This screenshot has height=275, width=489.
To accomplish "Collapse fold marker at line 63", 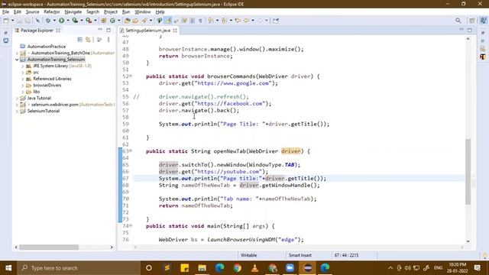I will (x=131, y=151).
